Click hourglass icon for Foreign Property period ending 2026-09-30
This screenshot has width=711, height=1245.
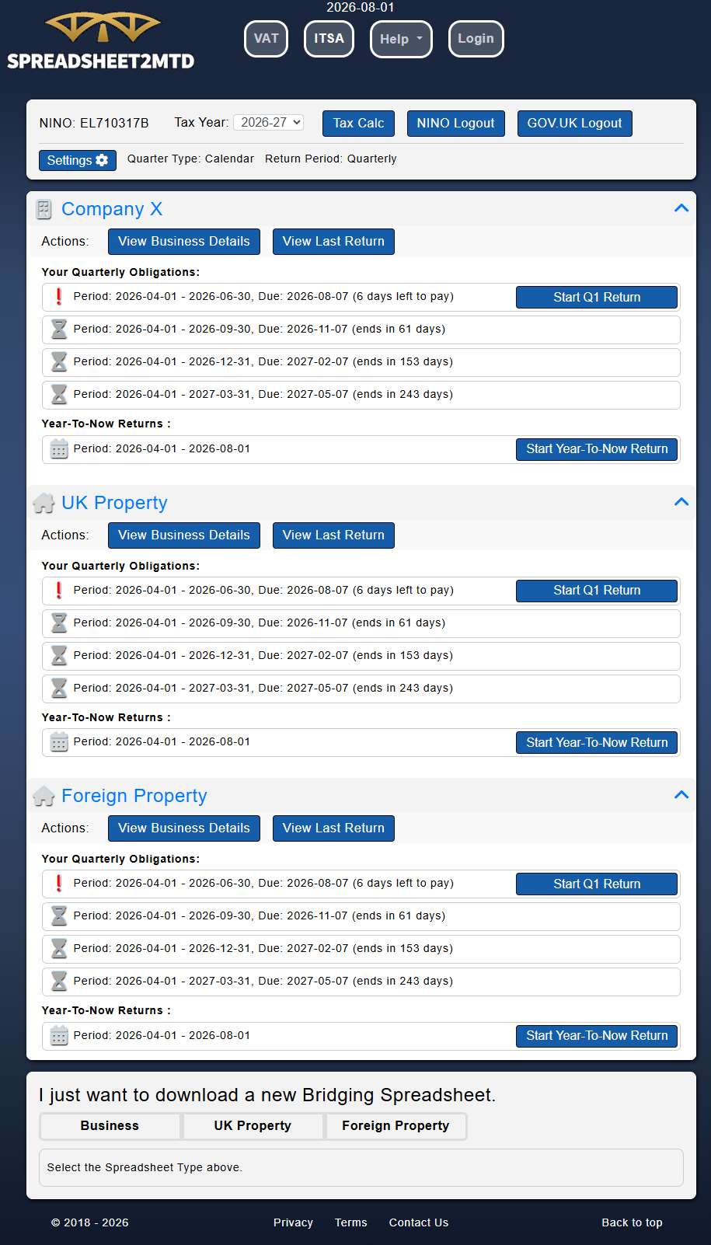[x=59, y=916]
